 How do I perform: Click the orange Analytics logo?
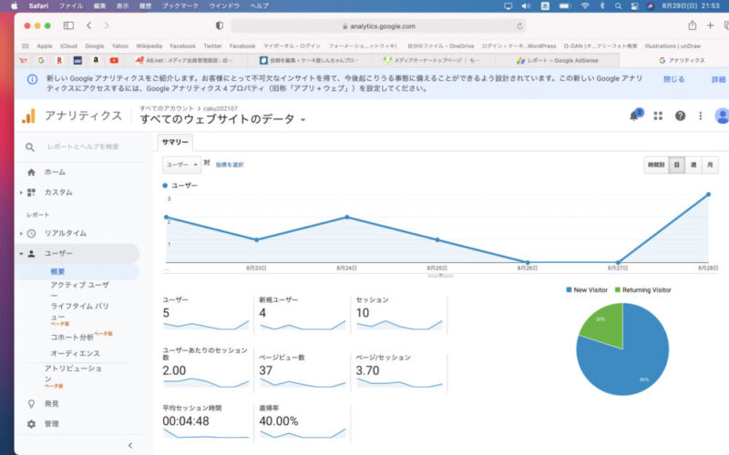coord(28,116)
